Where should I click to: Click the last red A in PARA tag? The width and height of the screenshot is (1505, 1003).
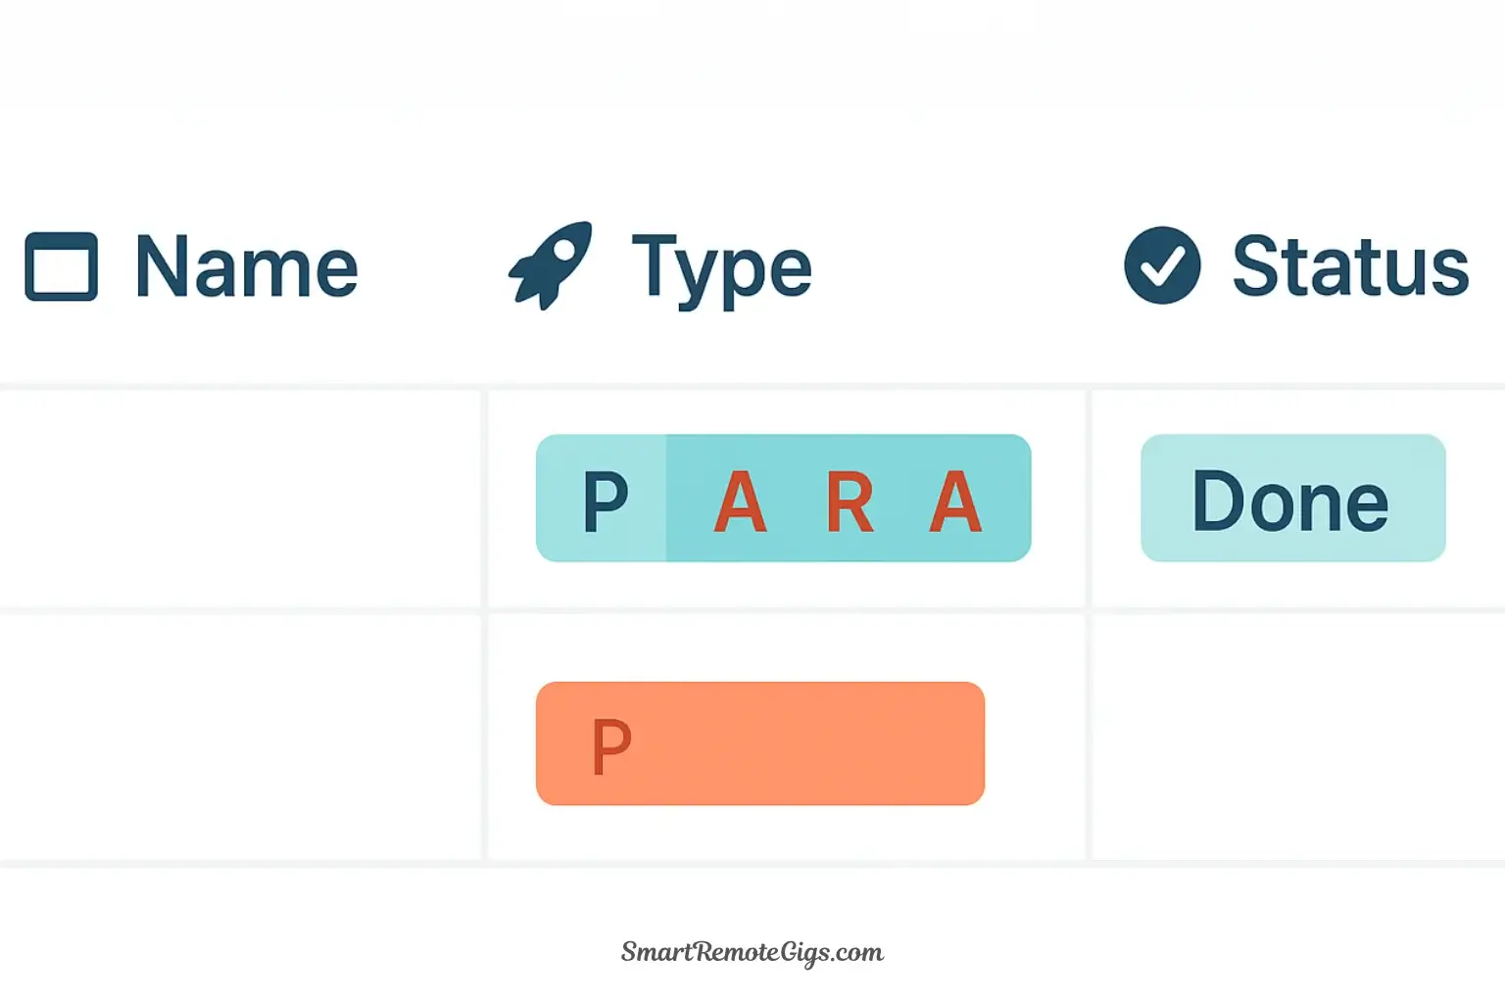955,501
